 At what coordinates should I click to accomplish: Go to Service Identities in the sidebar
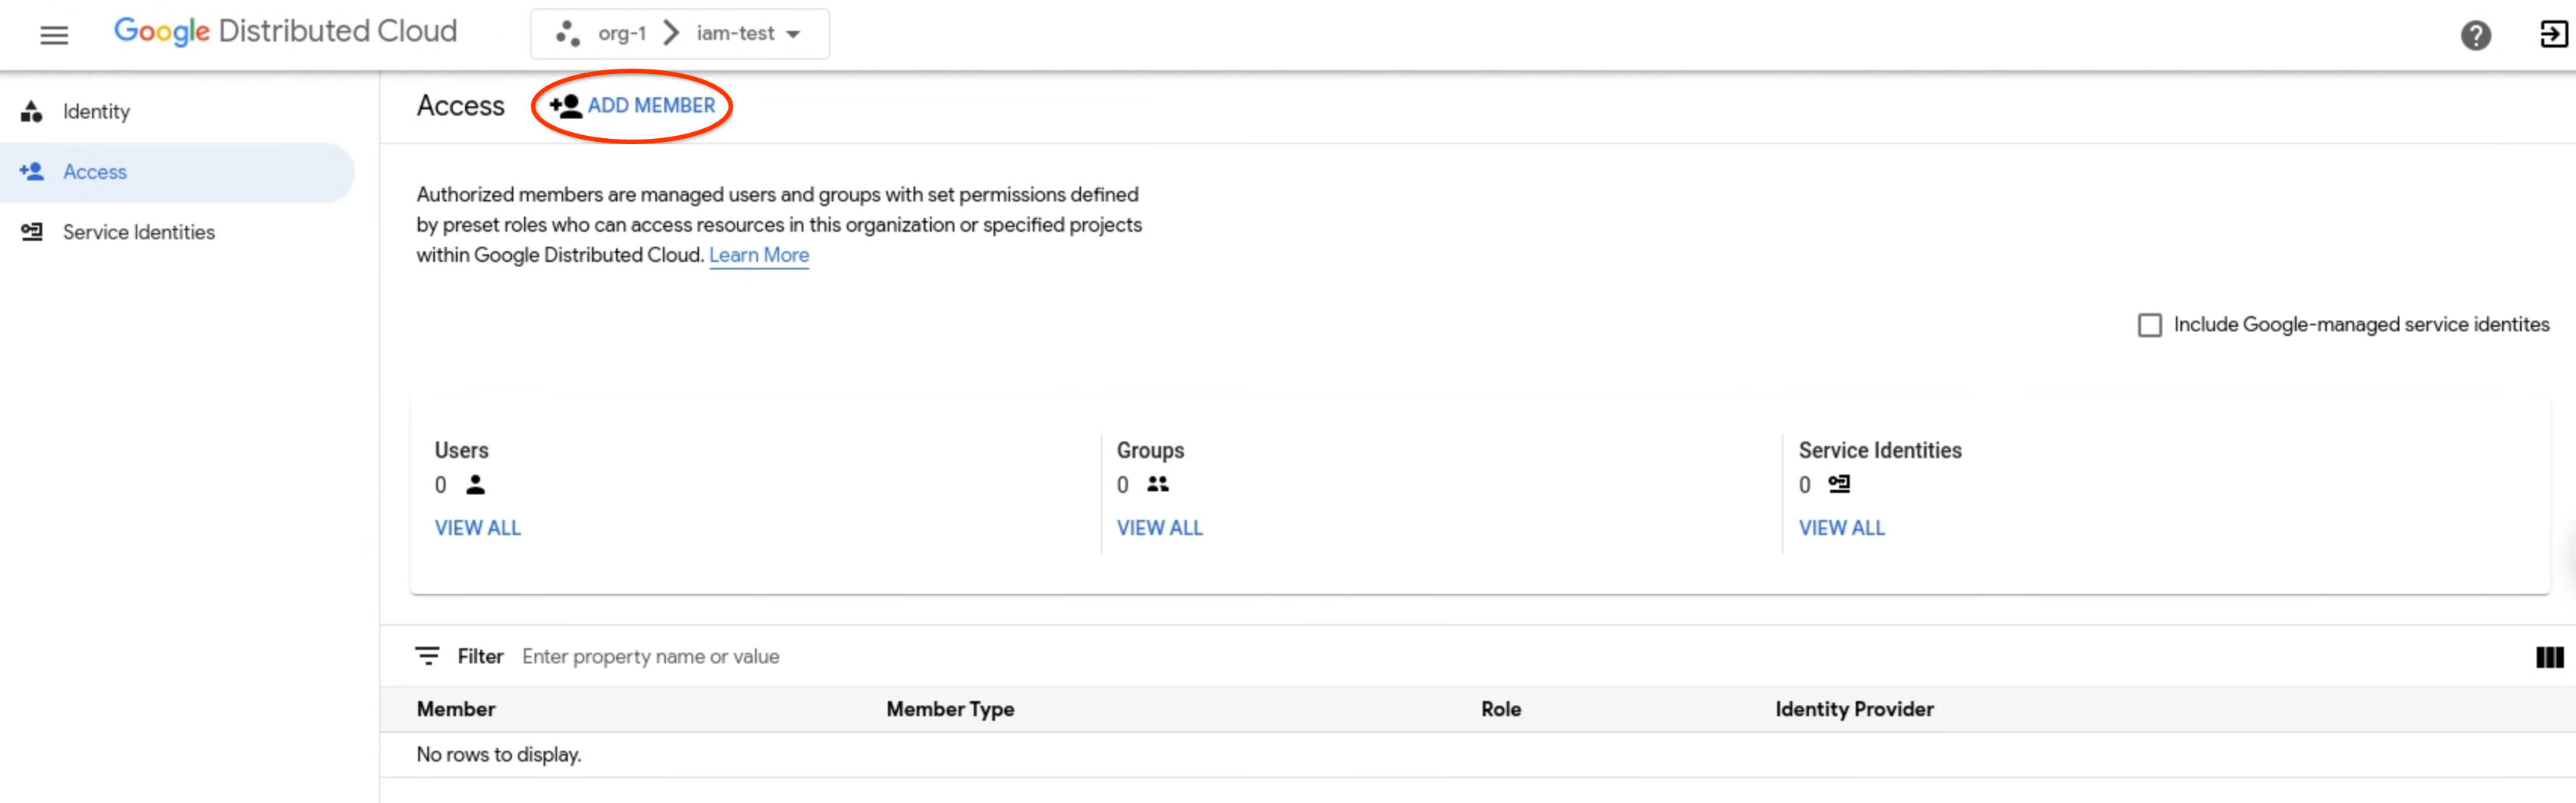pos(138,232)
